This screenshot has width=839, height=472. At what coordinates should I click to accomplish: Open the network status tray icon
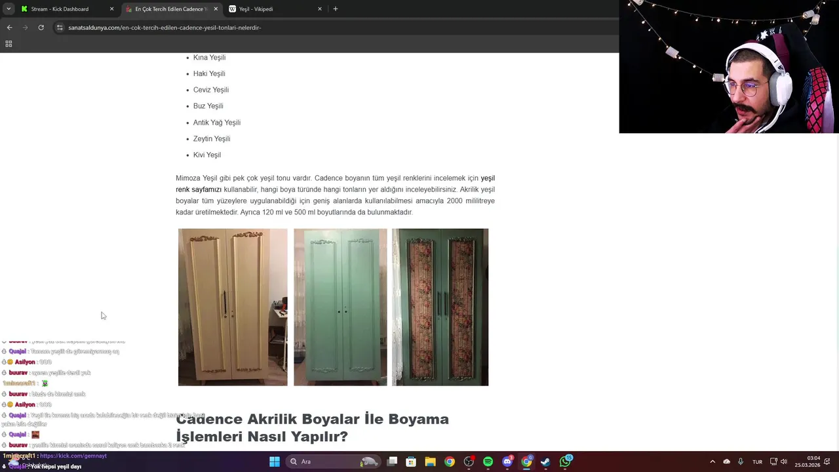tap(773, 462)
